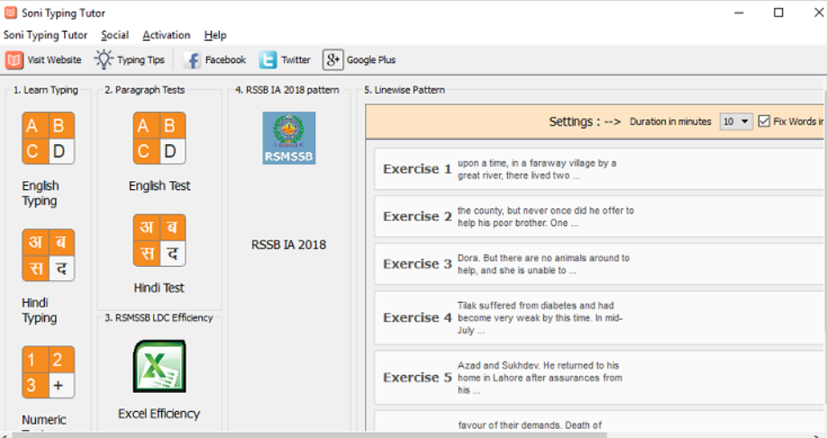Click the Soni Typing Tutor title bar icon

(x=11, y=13)
